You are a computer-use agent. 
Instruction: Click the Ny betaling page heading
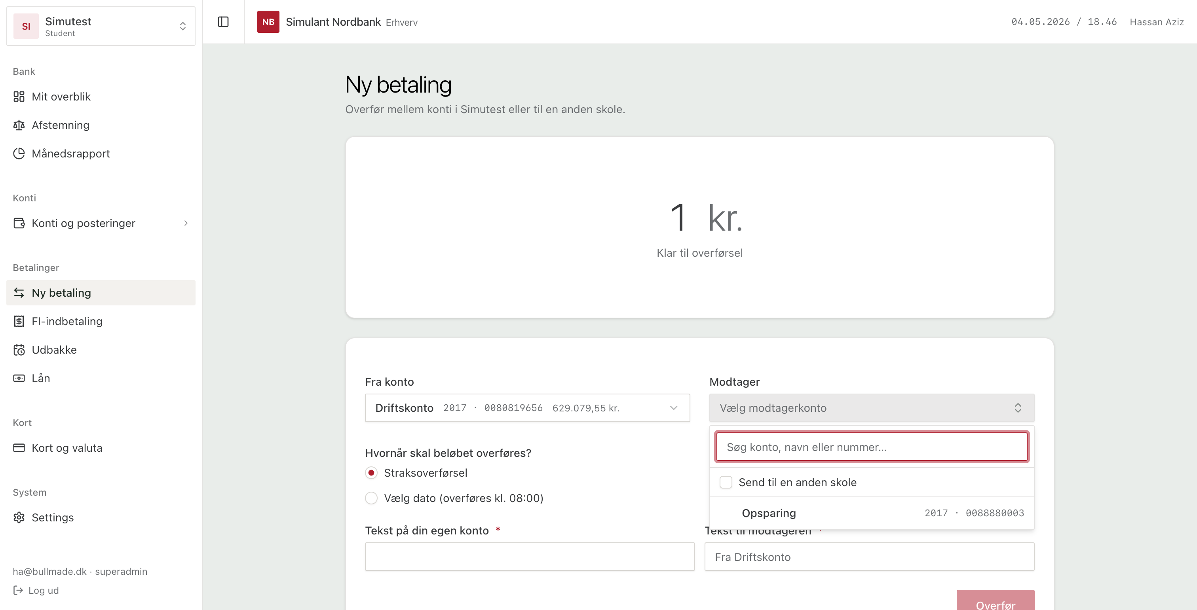pos(398,85)
